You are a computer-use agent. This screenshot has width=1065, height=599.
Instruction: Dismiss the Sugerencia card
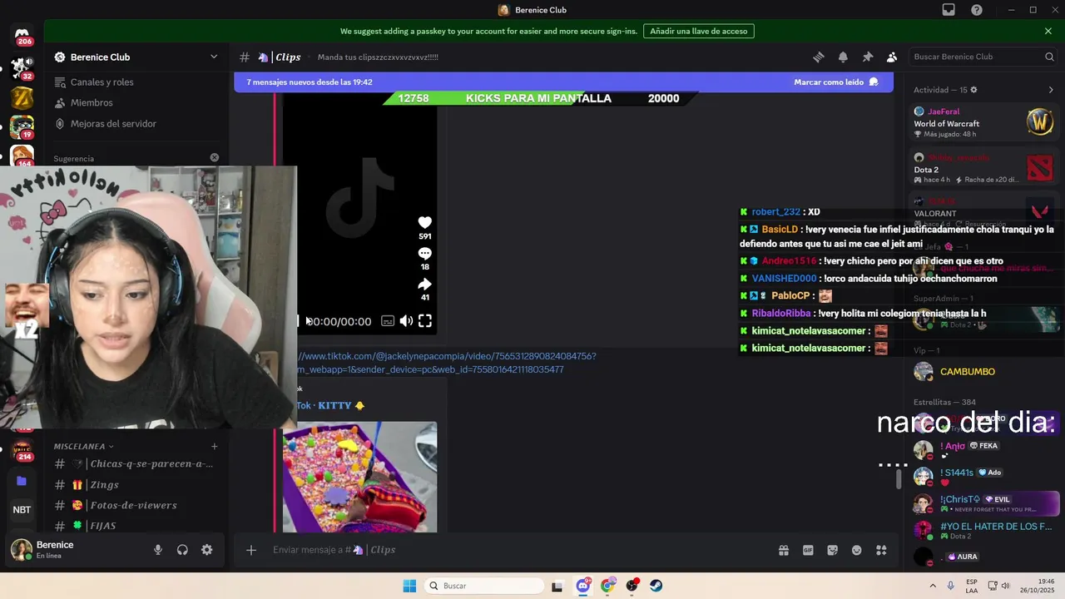tap(215, 157)
